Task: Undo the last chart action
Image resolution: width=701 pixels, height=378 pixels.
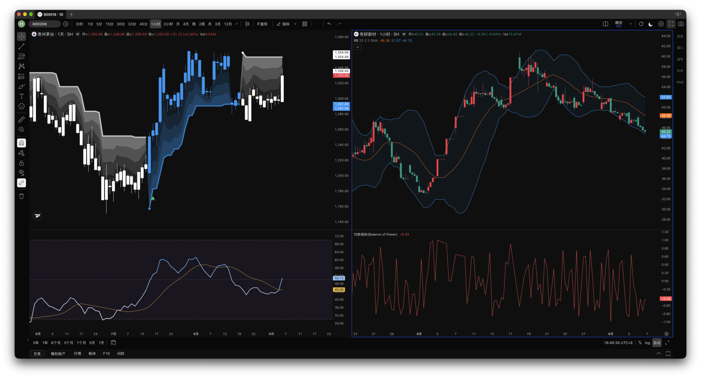Action: tap(329, 24)
